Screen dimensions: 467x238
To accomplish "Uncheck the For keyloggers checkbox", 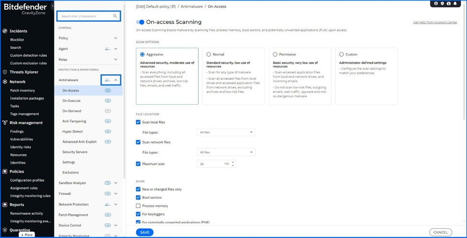I will (x=138, y=214).
